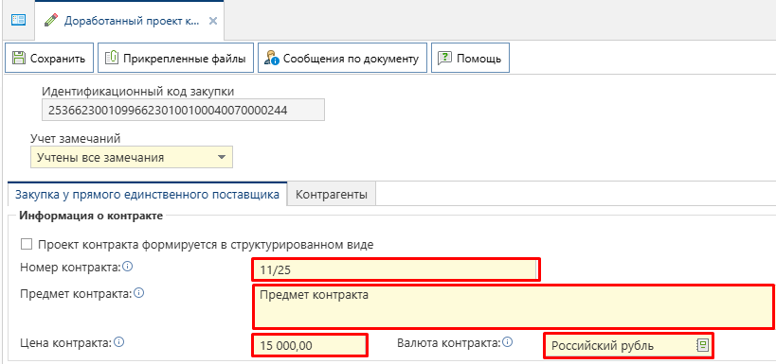Close the Доработанный проект tab

point(213,21)
